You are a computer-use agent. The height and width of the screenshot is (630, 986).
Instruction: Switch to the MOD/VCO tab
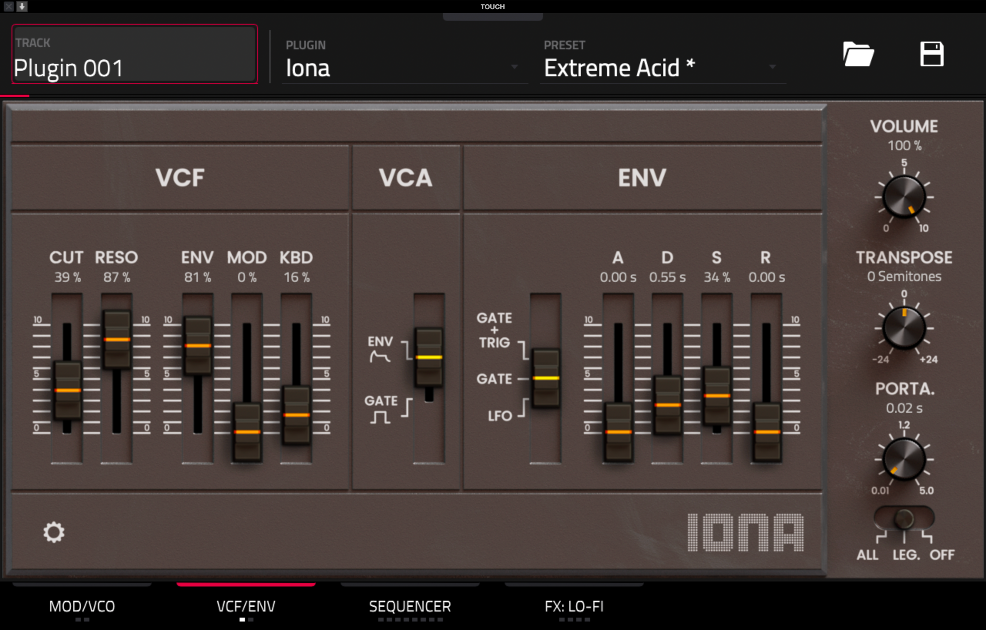pyautogui.click(x=82, y=606)
